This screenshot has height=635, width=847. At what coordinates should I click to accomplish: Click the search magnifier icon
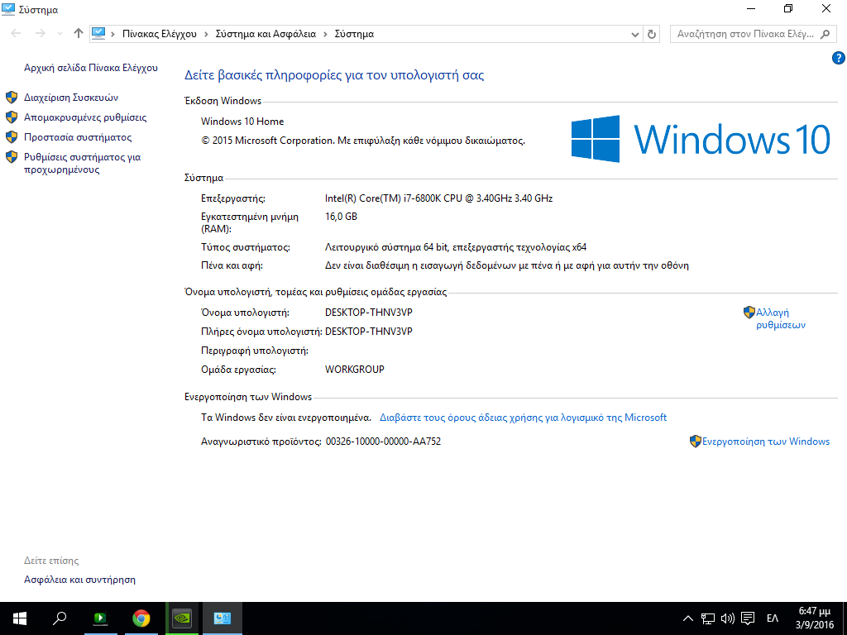tap(825, 34)
